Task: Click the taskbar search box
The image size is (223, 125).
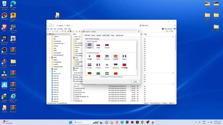Action: coord(86,122)
